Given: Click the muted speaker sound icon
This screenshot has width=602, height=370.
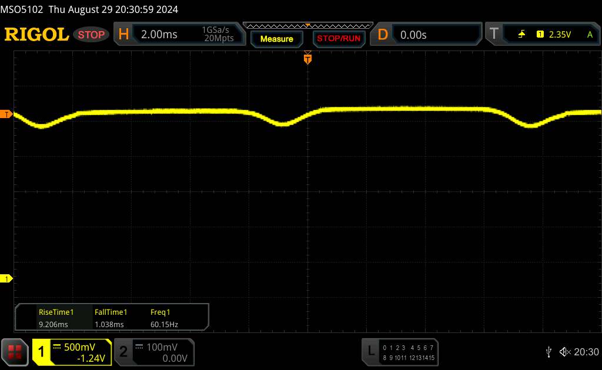Looking at the screenshot, I should (x=565, y=351).
